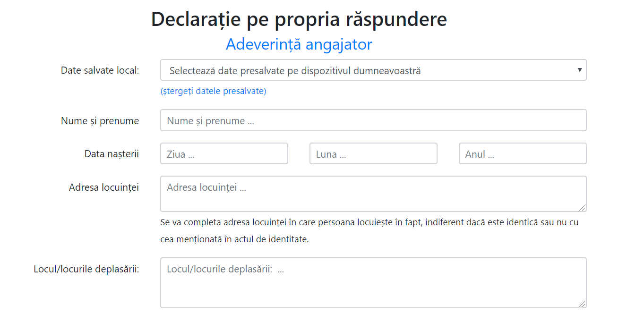627x313 pixels.
Task: Expand "Selectează date presalvate" selector
Action: (x=373, y=70)
